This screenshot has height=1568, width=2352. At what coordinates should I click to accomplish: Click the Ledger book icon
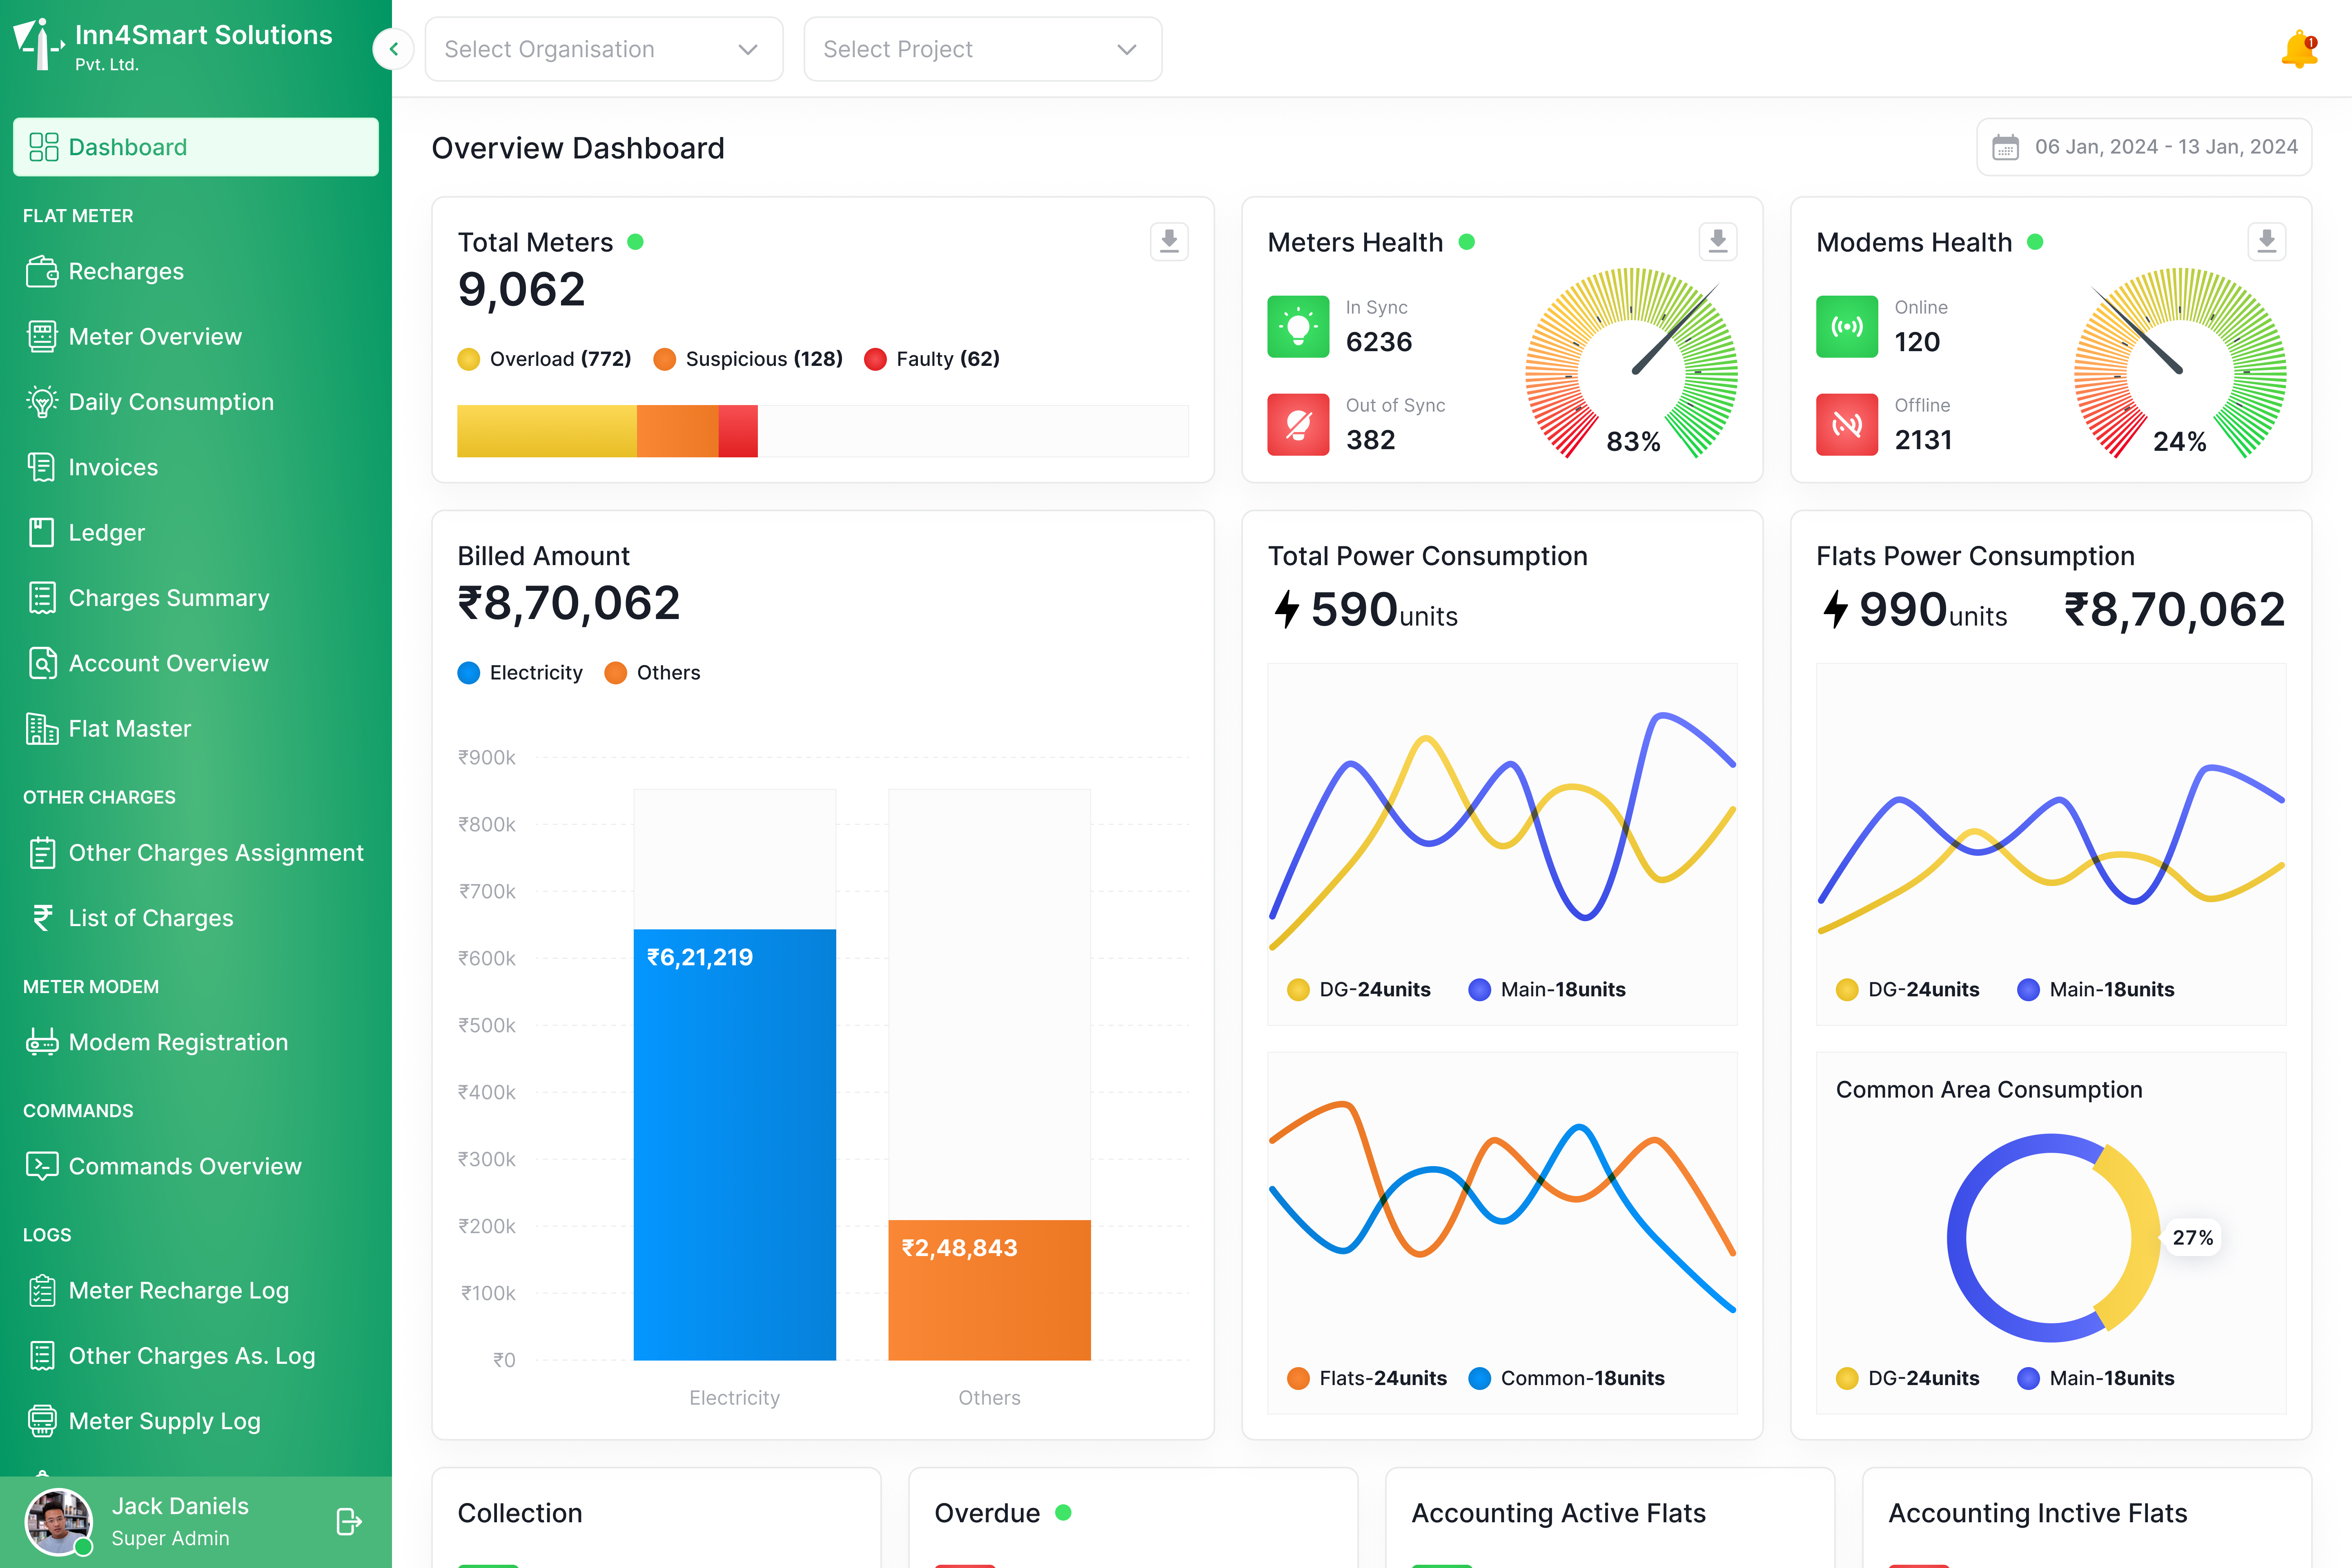tap(42, 532)
